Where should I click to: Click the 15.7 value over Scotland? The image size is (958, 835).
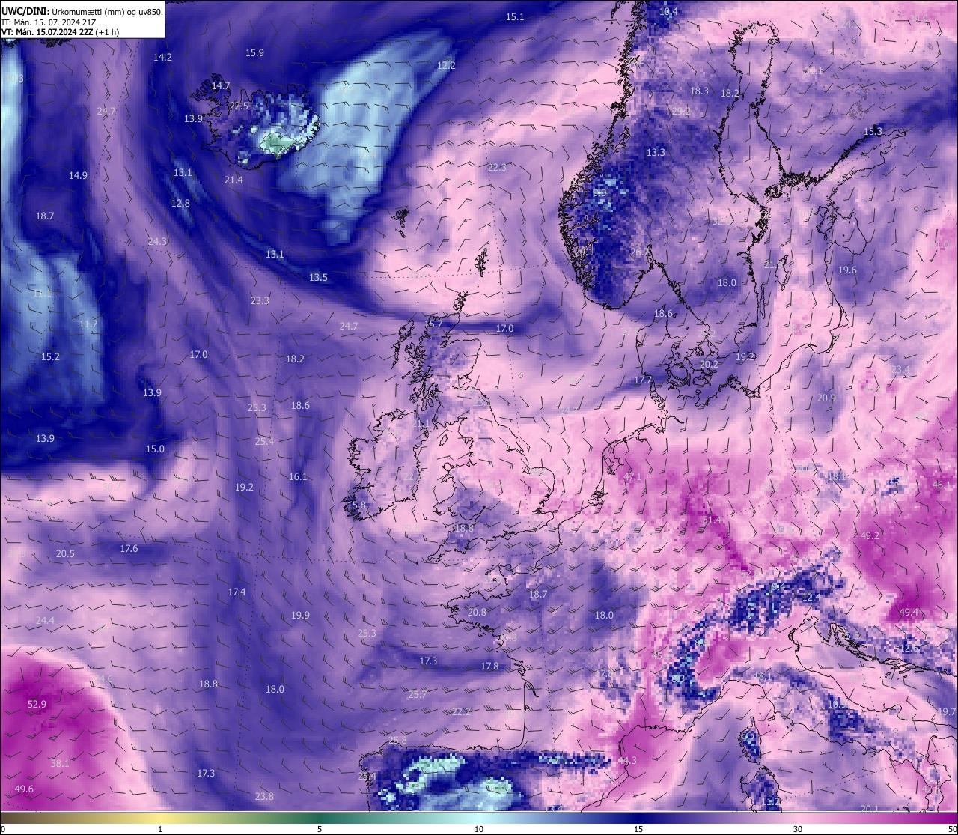tap(433, 324)
